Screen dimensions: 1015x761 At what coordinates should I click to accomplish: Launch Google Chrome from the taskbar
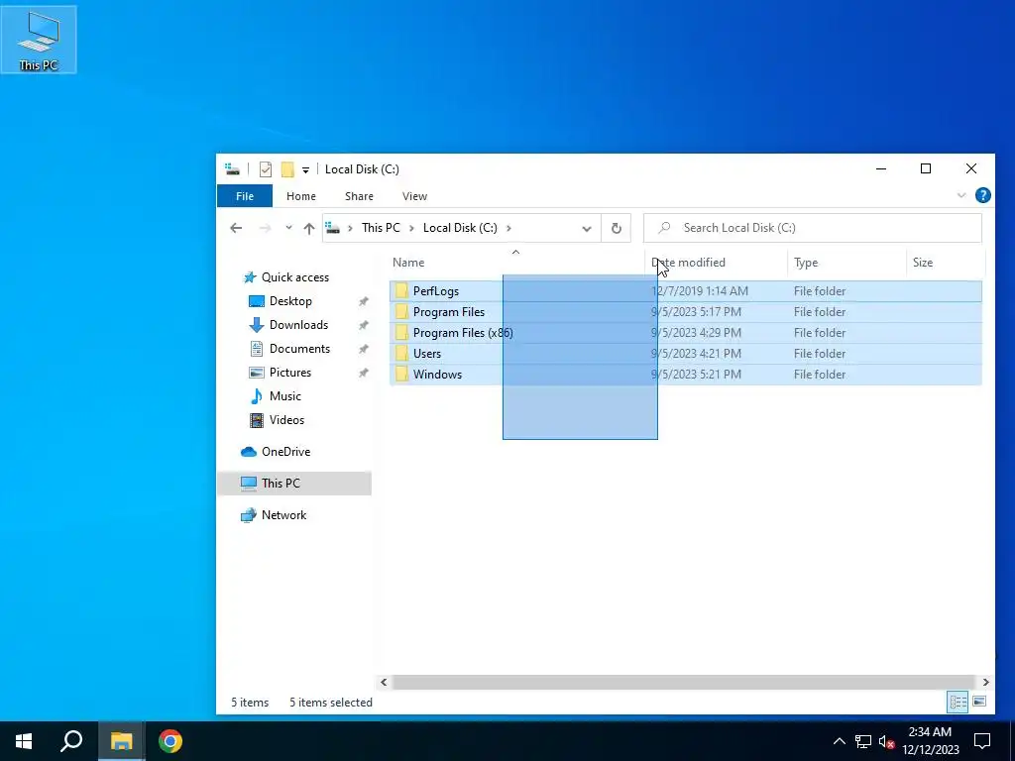170,741
